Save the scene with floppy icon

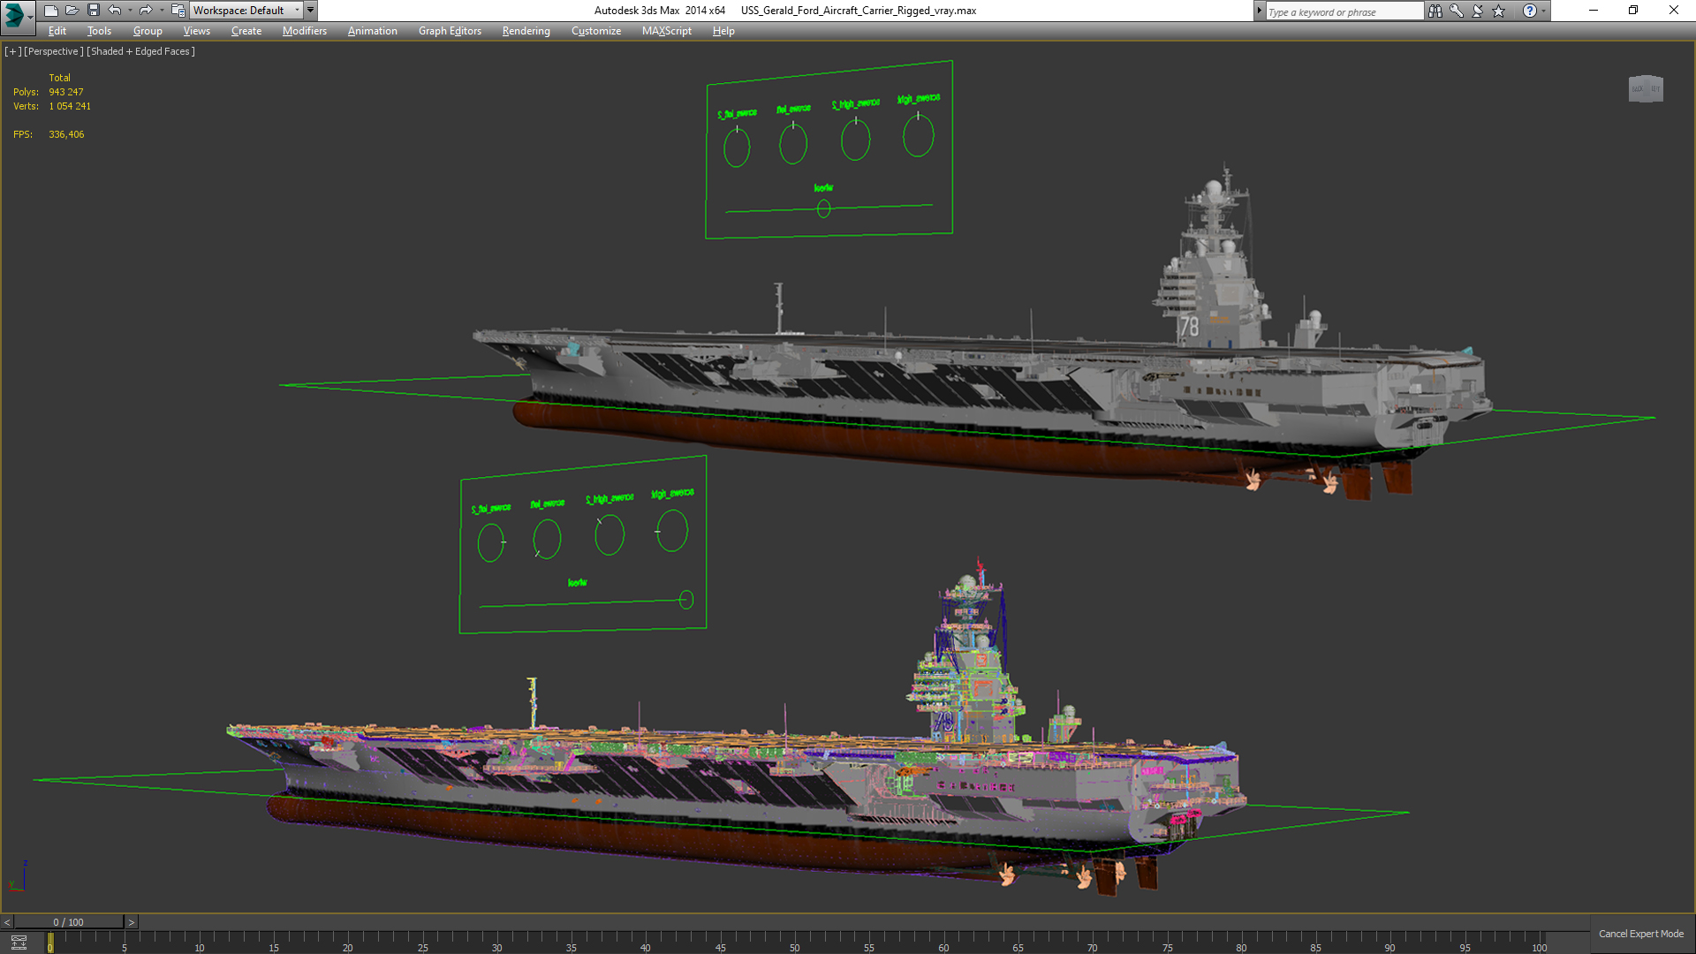click(x=93, y=11)
